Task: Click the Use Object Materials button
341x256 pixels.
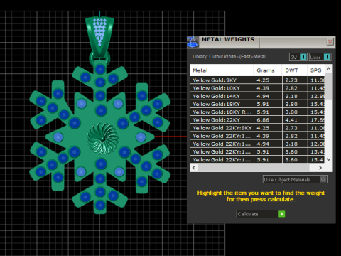Action: 295,179
